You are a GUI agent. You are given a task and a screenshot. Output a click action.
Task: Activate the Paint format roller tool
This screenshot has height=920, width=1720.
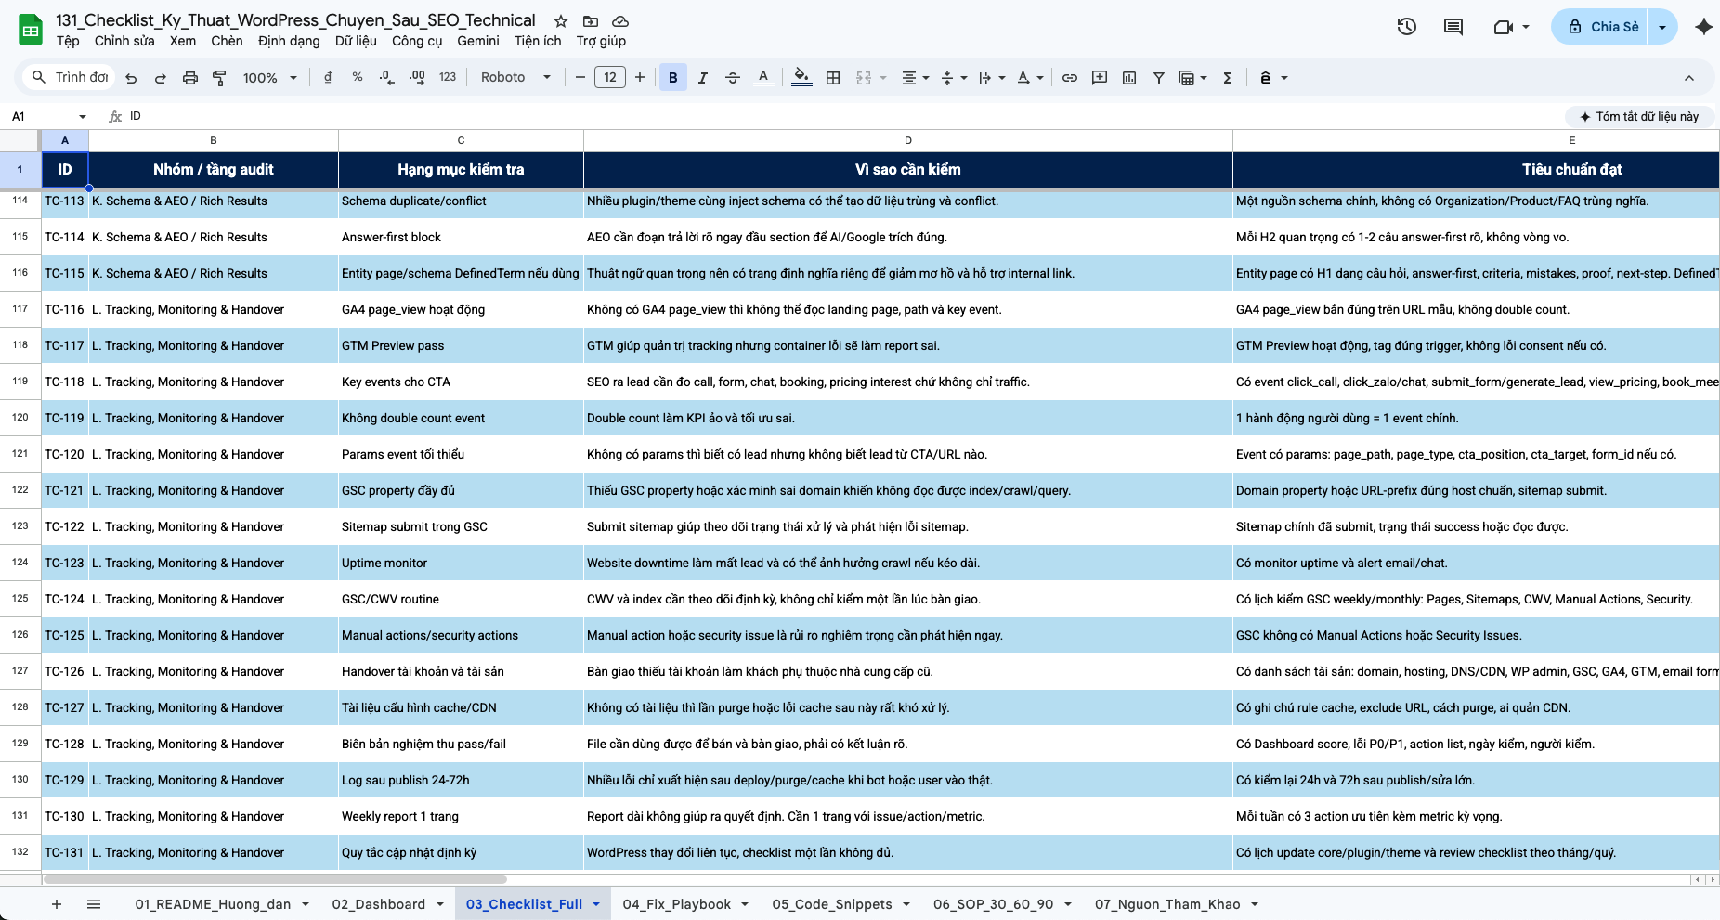(219, 78)
